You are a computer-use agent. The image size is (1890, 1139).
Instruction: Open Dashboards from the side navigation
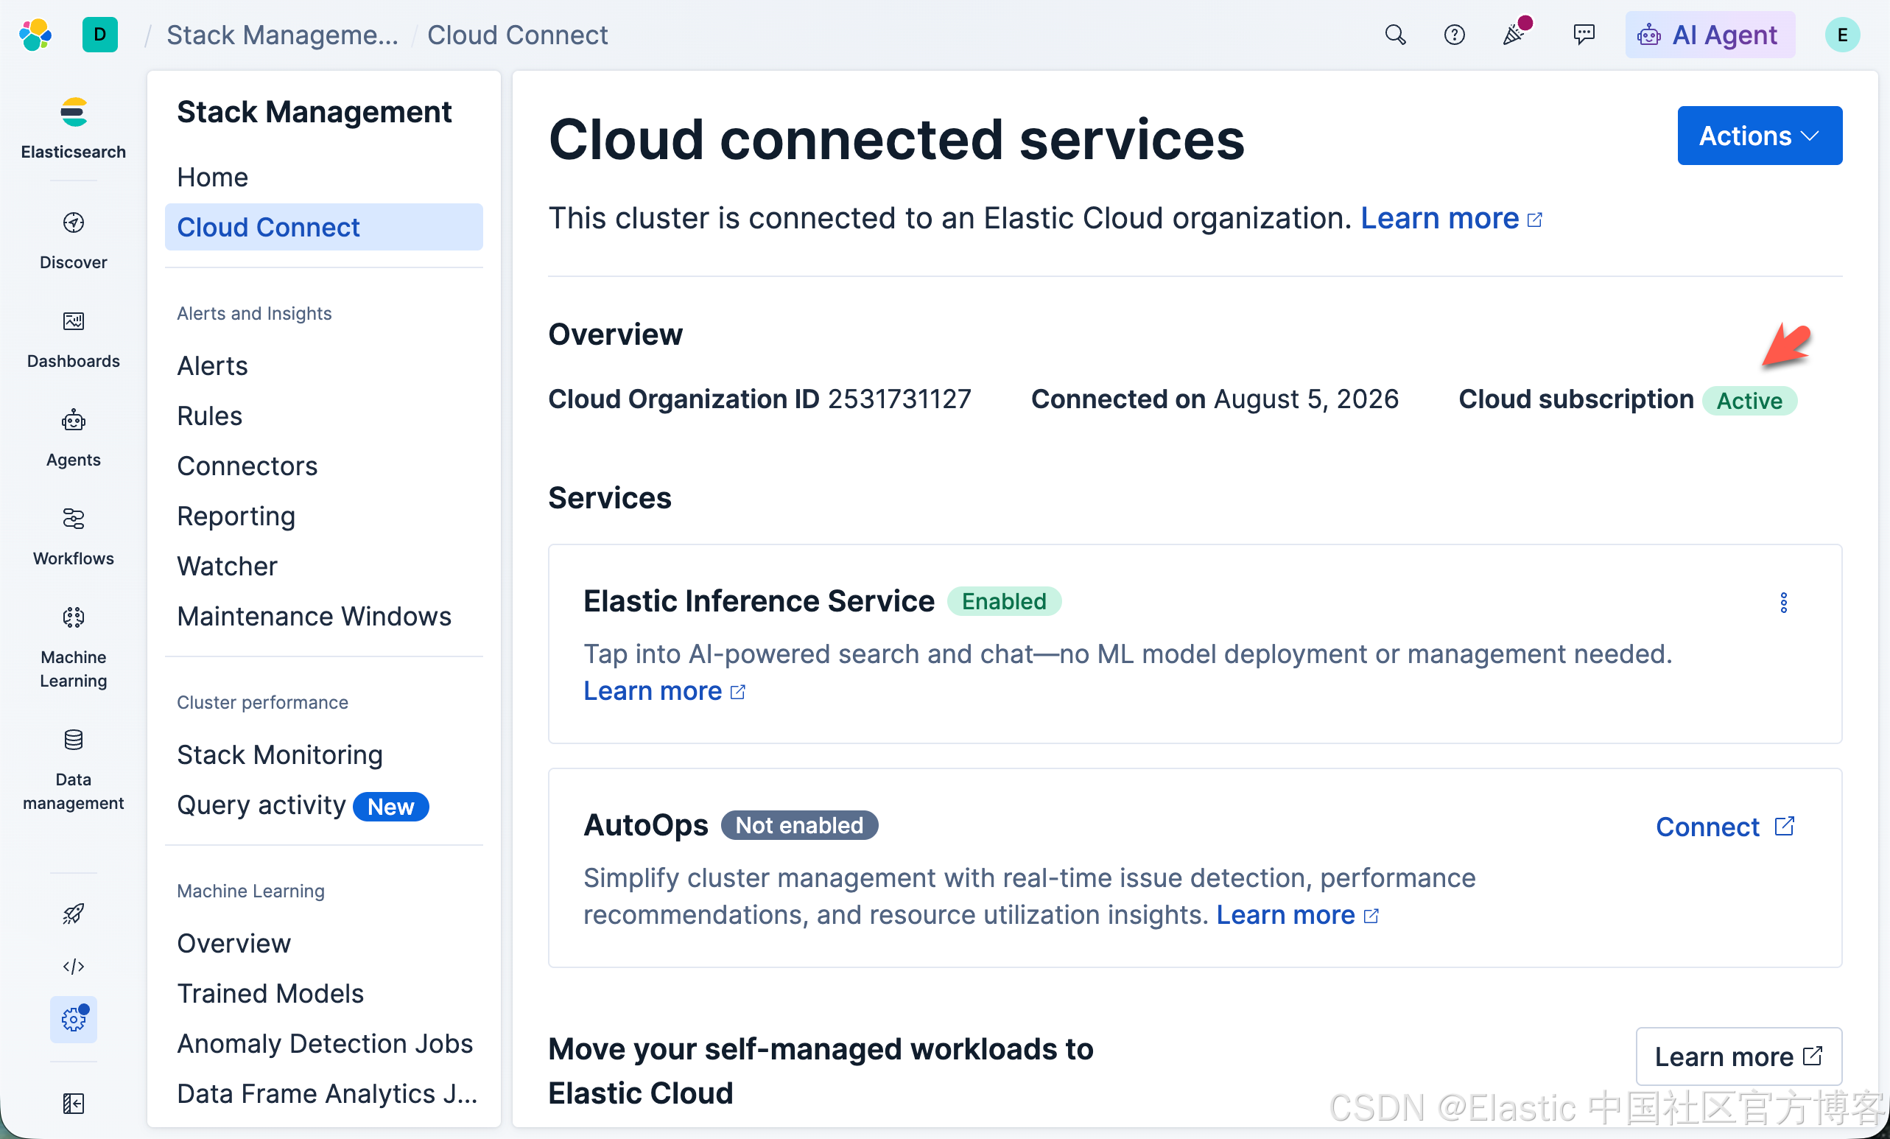click(74, 340)
